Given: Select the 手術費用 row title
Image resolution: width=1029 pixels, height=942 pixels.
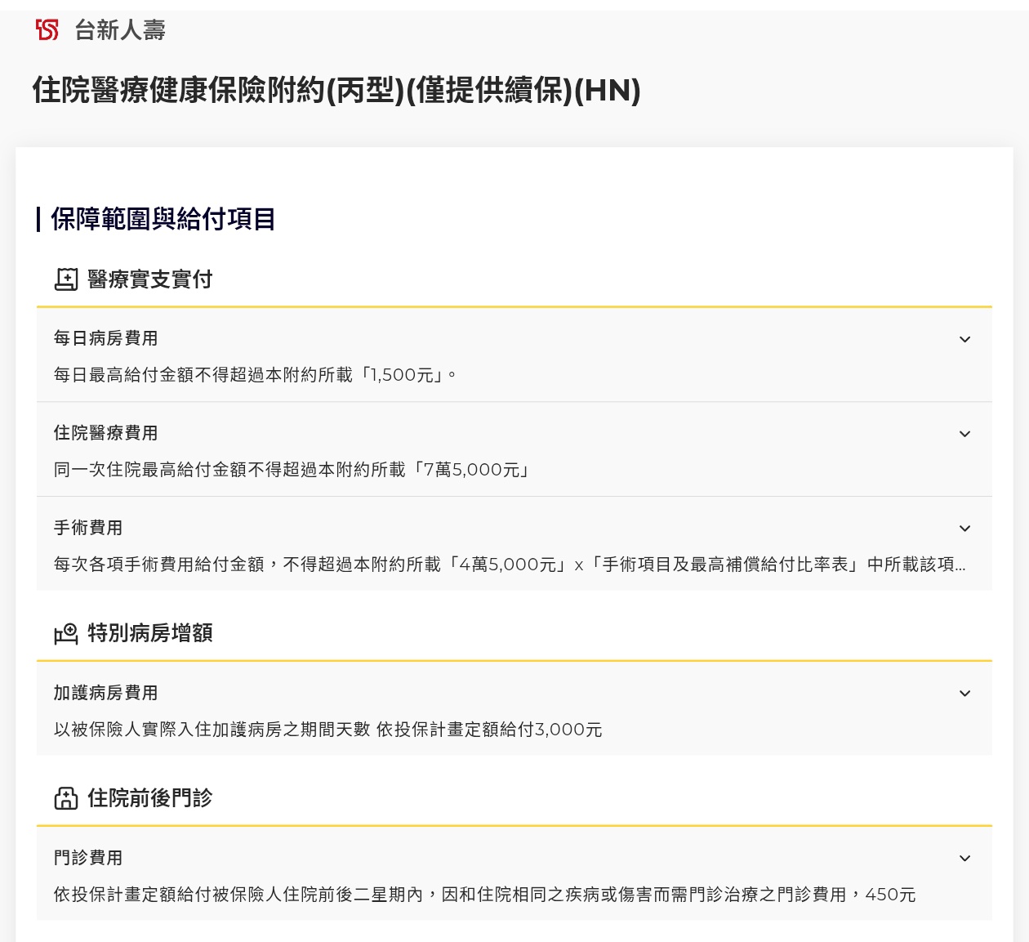Looking at the screenshot, I should coord(88,528).
